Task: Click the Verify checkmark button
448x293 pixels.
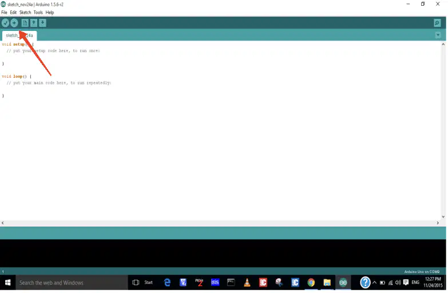Action: pyautogui.click(x=5, y=23)
